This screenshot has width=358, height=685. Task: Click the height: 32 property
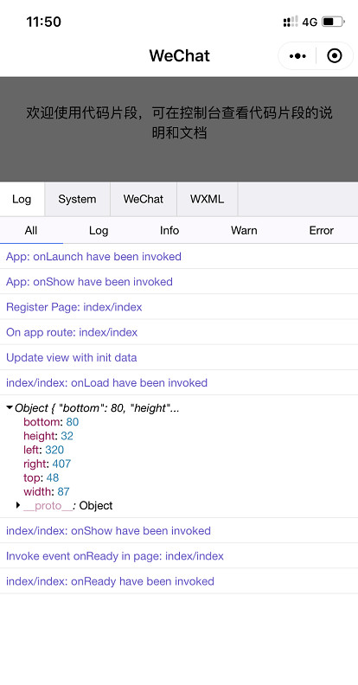pyautogui.click(x=48, y=436)
